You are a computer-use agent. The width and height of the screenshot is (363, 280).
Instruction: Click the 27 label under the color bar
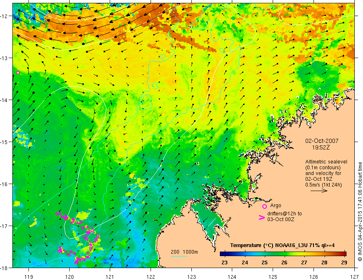click(304, 262)
